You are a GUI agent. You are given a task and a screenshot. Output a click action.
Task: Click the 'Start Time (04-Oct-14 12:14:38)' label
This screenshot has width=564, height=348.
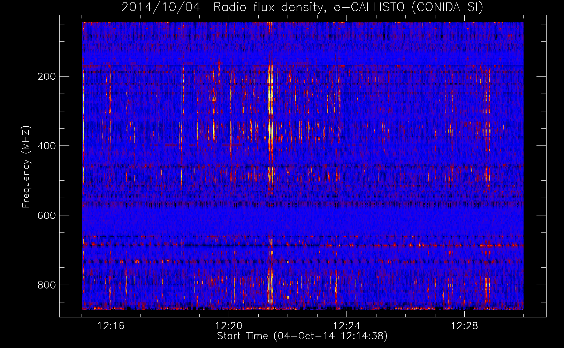coord(302,336)
